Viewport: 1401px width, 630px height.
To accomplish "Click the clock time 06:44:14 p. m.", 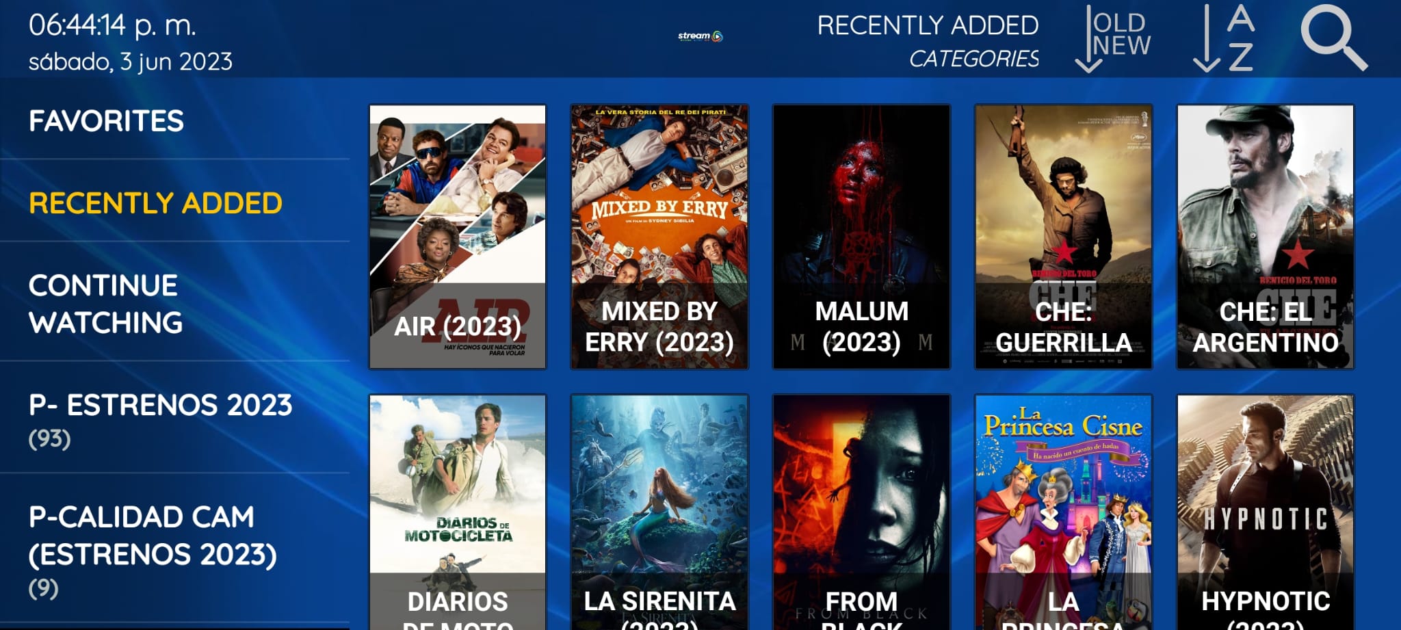I will point(112,25).
